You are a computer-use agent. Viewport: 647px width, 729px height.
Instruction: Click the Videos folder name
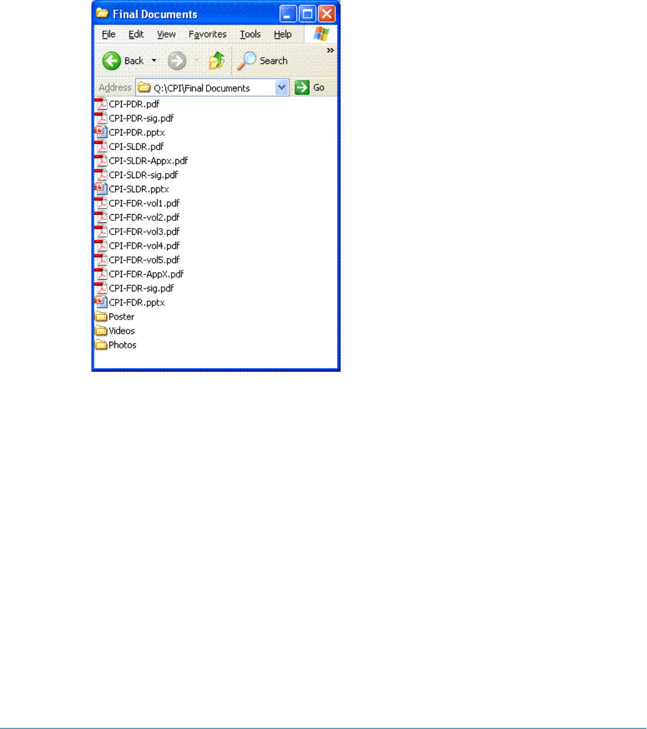122,331
